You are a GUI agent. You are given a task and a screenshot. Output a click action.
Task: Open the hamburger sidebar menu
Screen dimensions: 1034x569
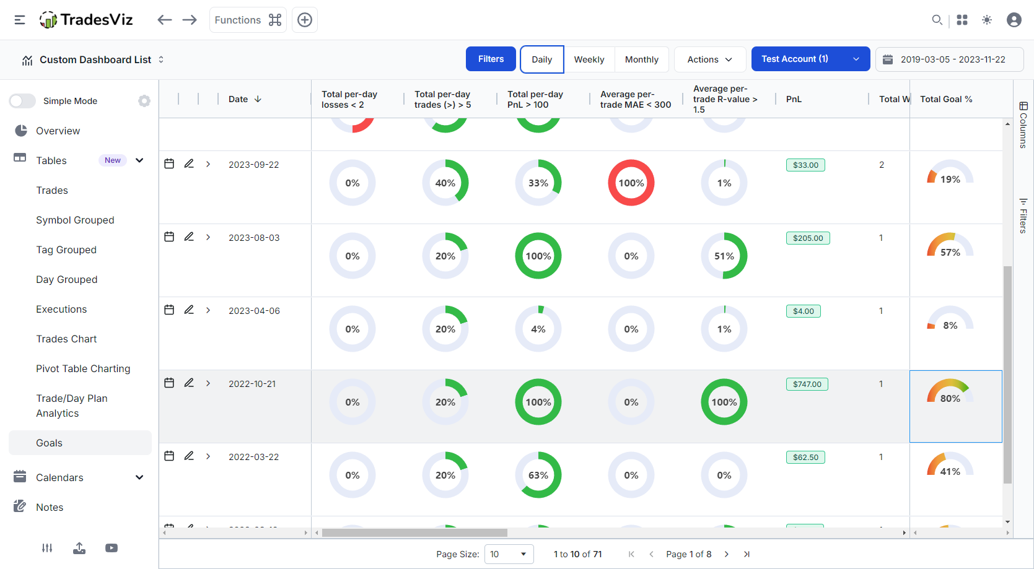(20, 20)
